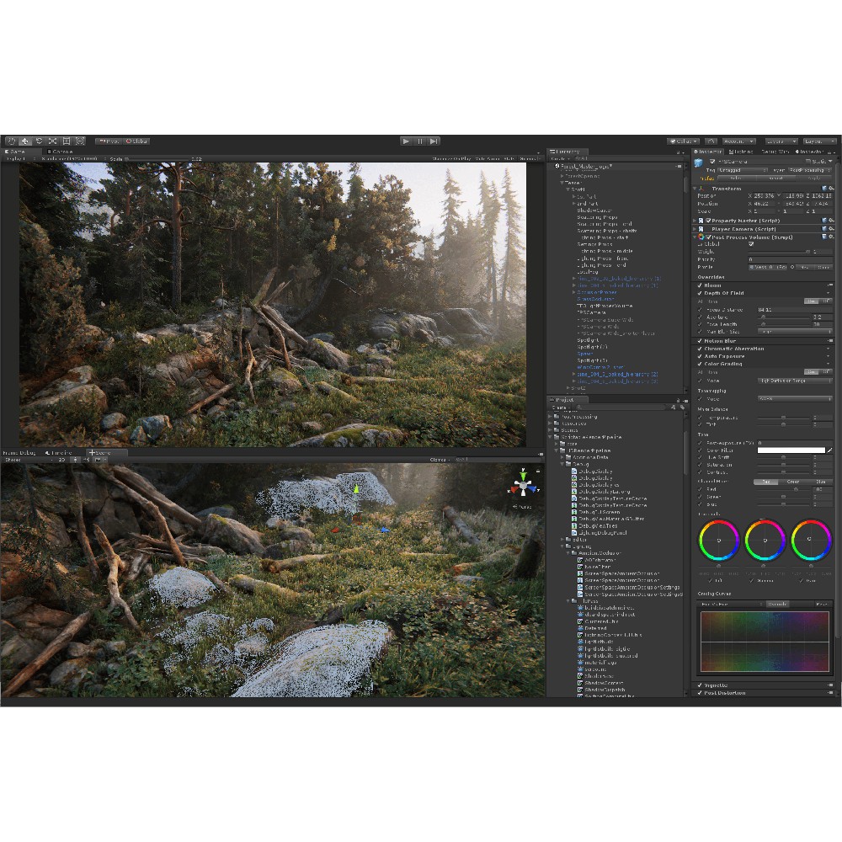This screenshot has height=842, width=842.
Task: Adjust the Aperture slider
Action: tap(783, 317)
